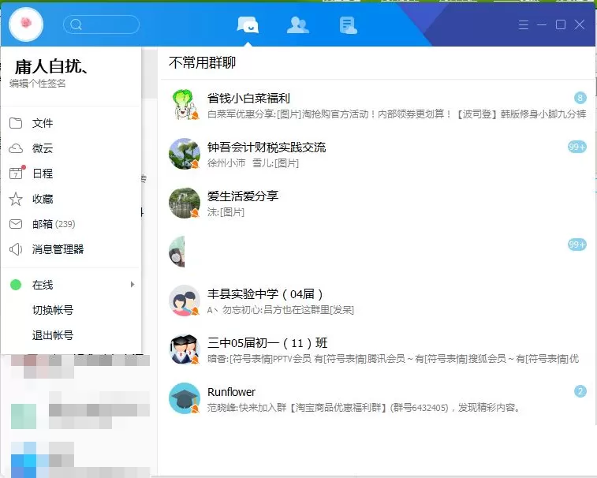This screenshot has width=597, height=478.
Task: Switch to the messages chat tab
Action: pos(248,25)
